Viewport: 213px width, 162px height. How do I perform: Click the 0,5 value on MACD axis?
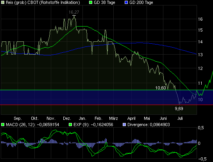(x=201, y=128)
